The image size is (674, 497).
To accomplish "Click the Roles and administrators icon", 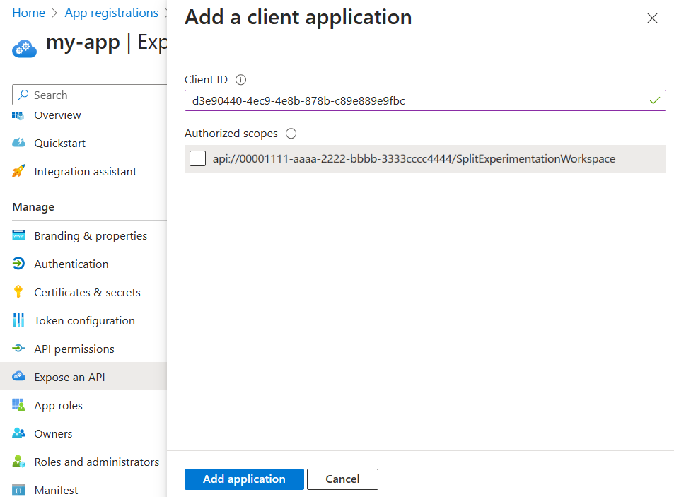I will coord(18,462).
